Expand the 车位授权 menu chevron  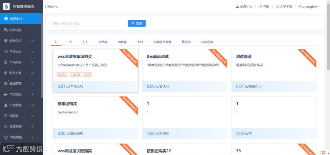click(33, 94)
